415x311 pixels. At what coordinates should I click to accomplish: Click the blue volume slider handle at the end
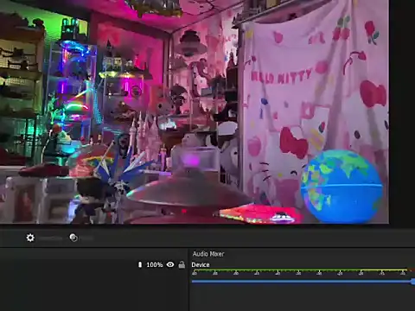point(413,282)
